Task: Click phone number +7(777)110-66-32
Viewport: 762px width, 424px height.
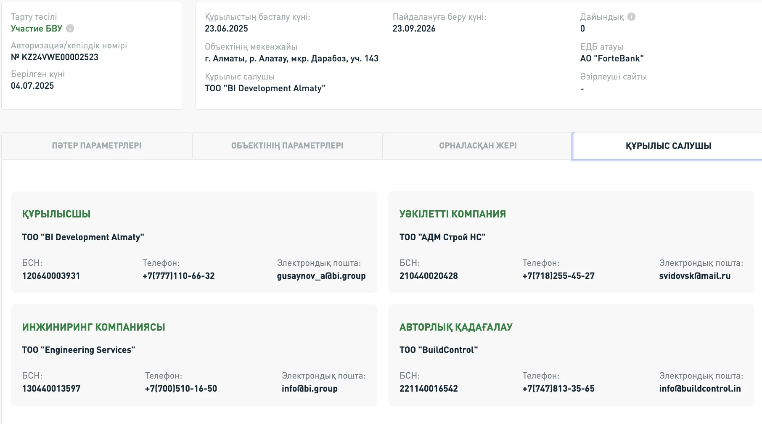Action: pyautogui.click(x=178, y=276)
